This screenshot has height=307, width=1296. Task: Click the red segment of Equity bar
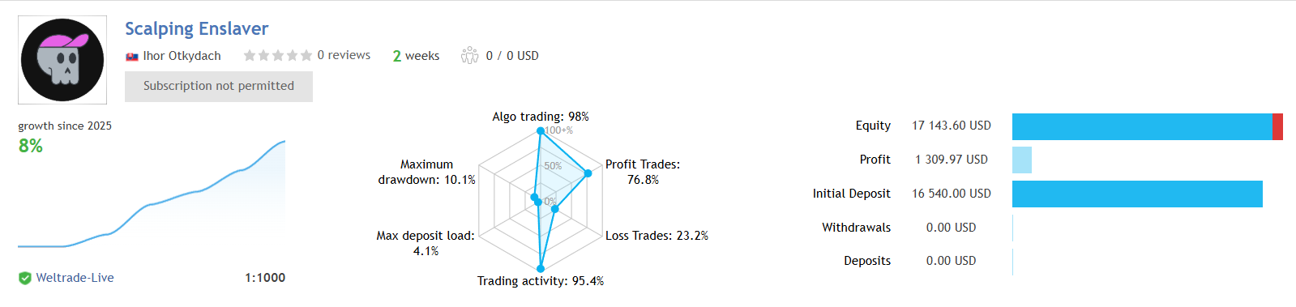1277,126
